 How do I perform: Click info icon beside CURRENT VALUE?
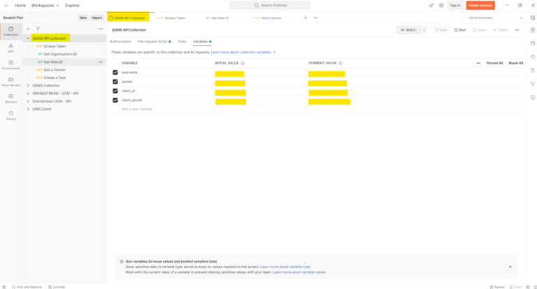coord(341,63)
